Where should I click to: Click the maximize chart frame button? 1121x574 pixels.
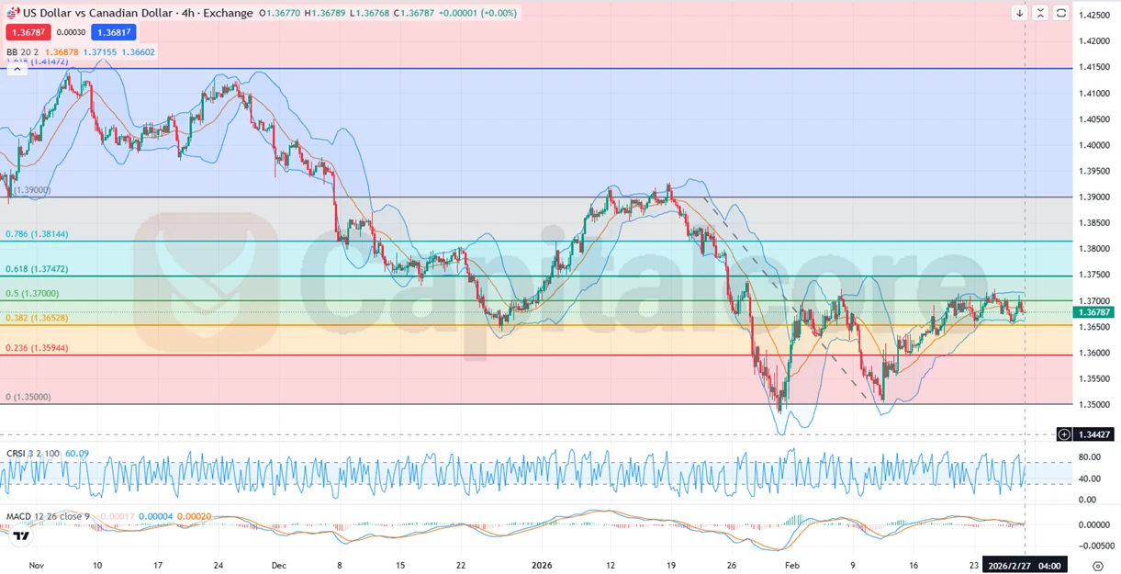[x=1060, y=13]
